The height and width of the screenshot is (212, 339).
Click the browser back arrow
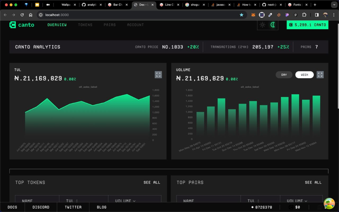(5, 15)
